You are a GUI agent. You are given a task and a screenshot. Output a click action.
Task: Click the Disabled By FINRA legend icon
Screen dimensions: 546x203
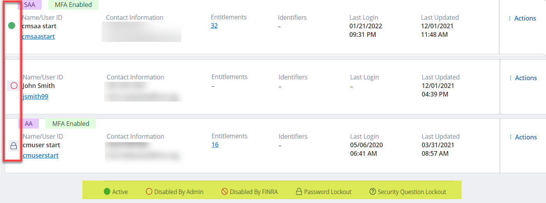click(224, 191)
